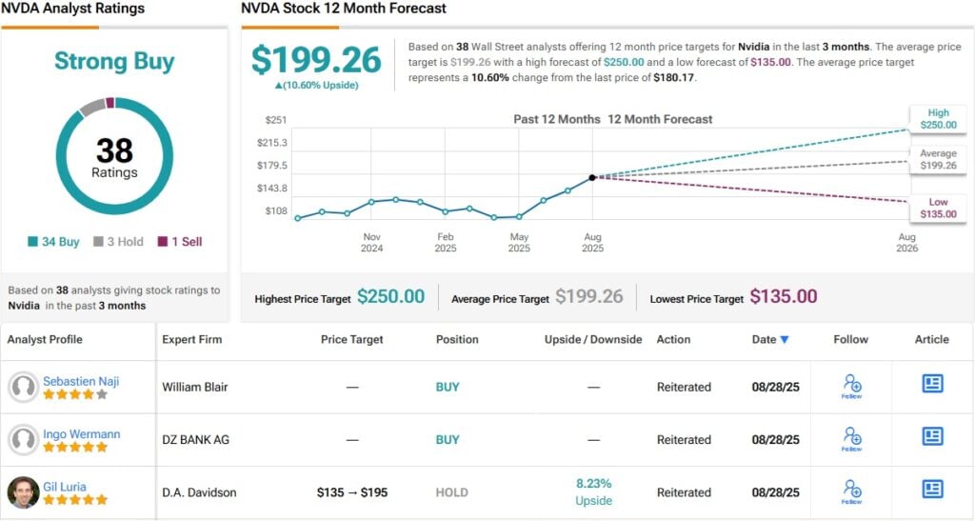Click the gray 3 Hold legend swatch

tap(98, 242)
